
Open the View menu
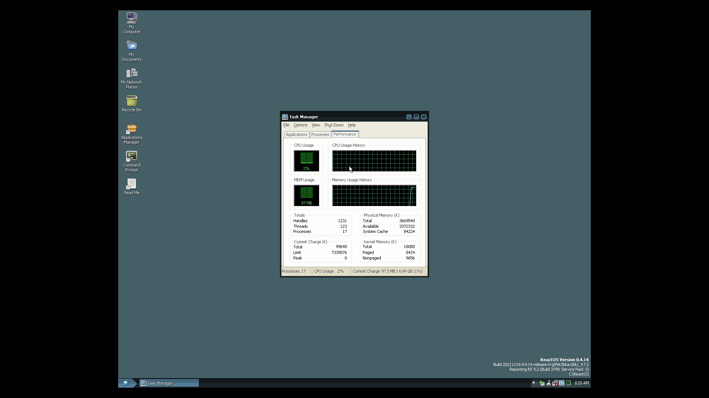point(316,125)
